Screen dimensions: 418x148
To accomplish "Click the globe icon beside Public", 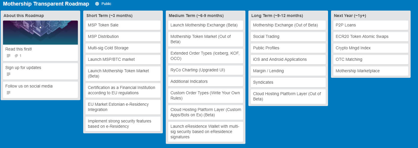I will pyautogui.click(x=97, y=4).
